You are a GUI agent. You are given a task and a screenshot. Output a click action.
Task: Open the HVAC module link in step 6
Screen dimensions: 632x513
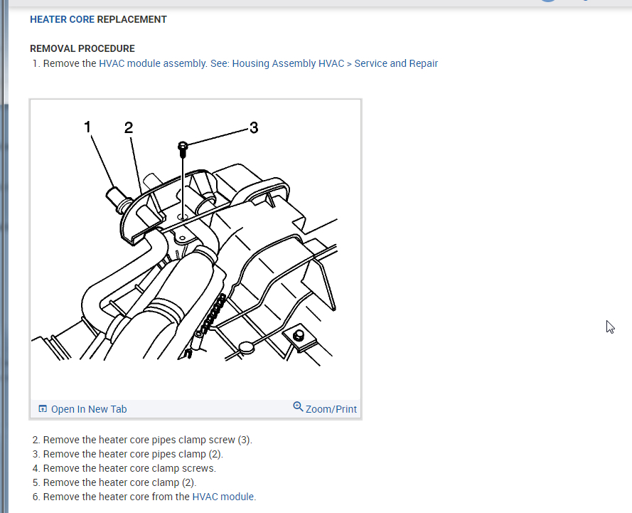click(x=224, y=497)
